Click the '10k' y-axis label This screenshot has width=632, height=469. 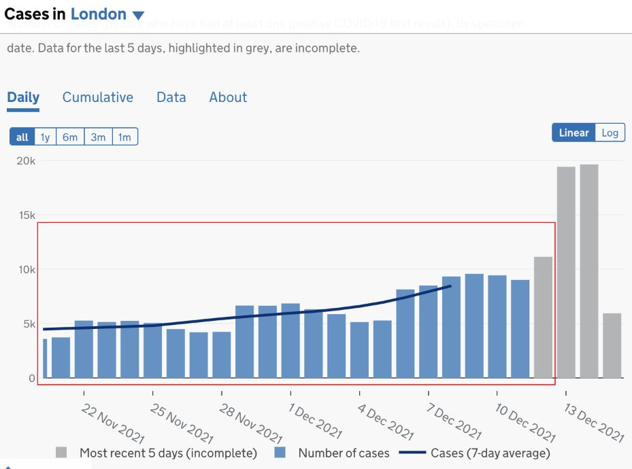(27, 270)
